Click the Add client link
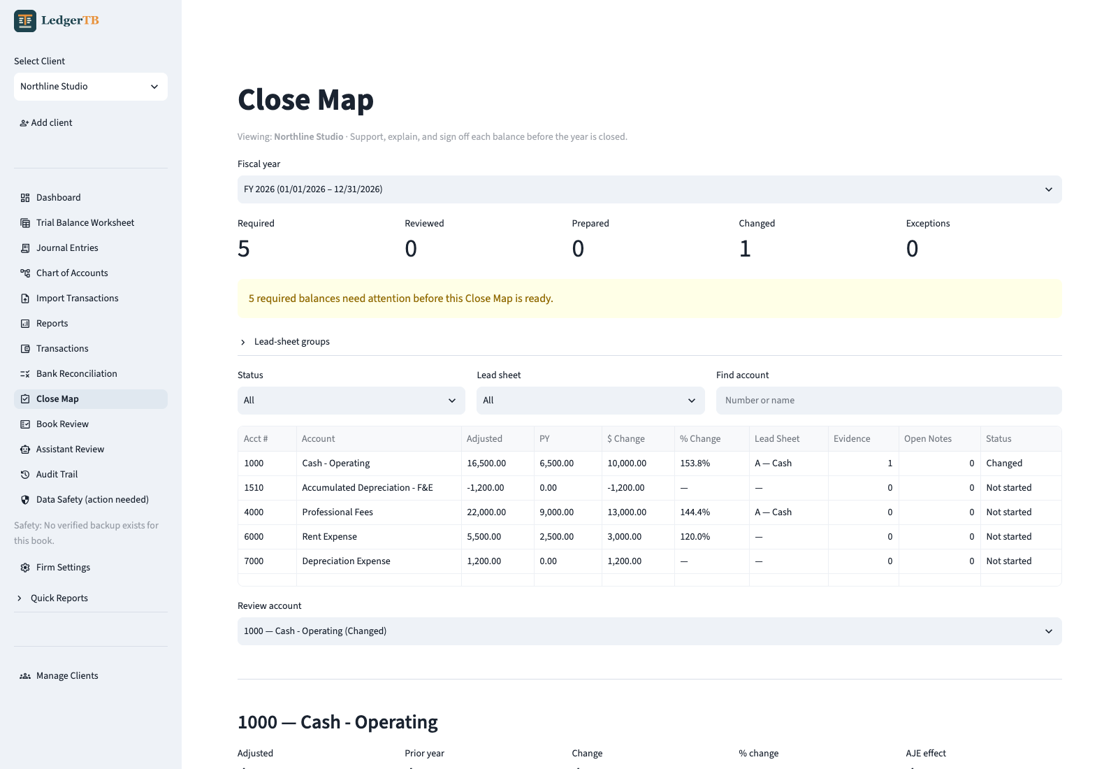 (46, 123)
